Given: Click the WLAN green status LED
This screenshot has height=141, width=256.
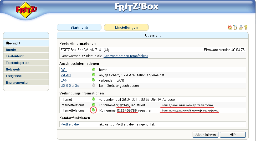Looking at the screenshot, I should pyautogui.click(x=93, y=75).
